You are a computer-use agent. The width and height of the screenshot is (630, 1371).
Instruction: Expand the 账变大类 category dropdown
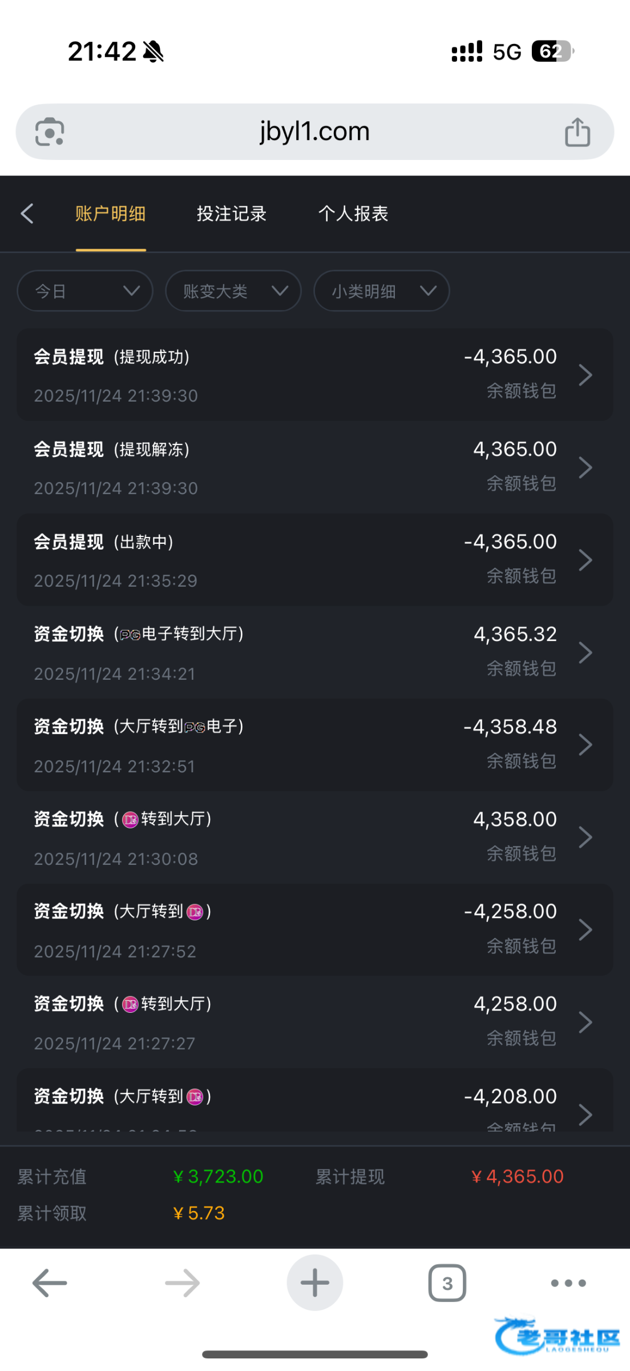233,291
